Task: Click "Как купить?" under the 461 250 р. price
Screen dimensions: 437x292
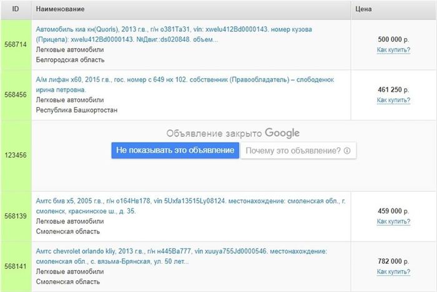Action: [393, 100]
